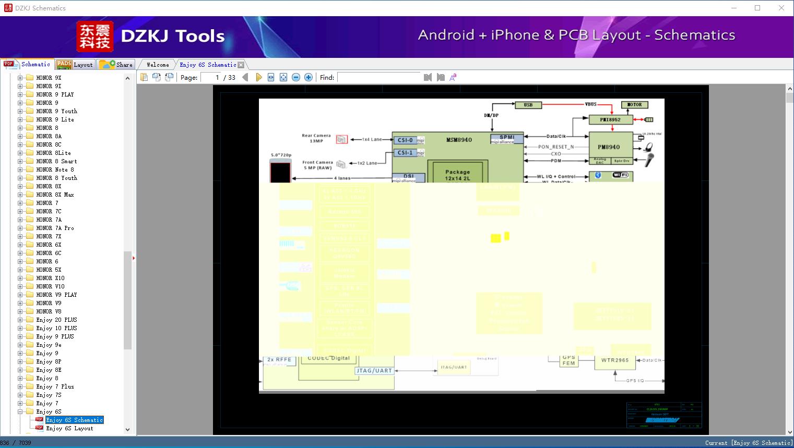Screen dimensions: 794x448
Task: Expand the HONOR 8X Max folder
Action: tap(20, 195)
